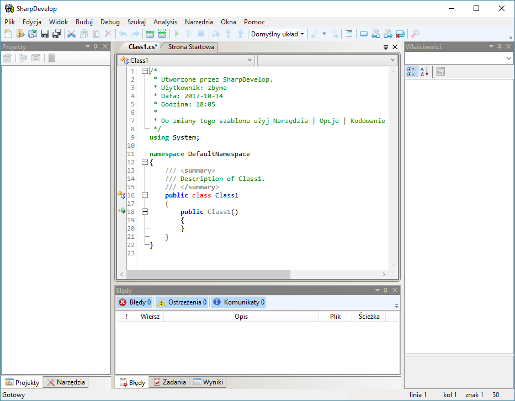The height and width of the screenshot is (401, 515).
Task: Sort errors by the Wiersz column header
Action: 150,317
